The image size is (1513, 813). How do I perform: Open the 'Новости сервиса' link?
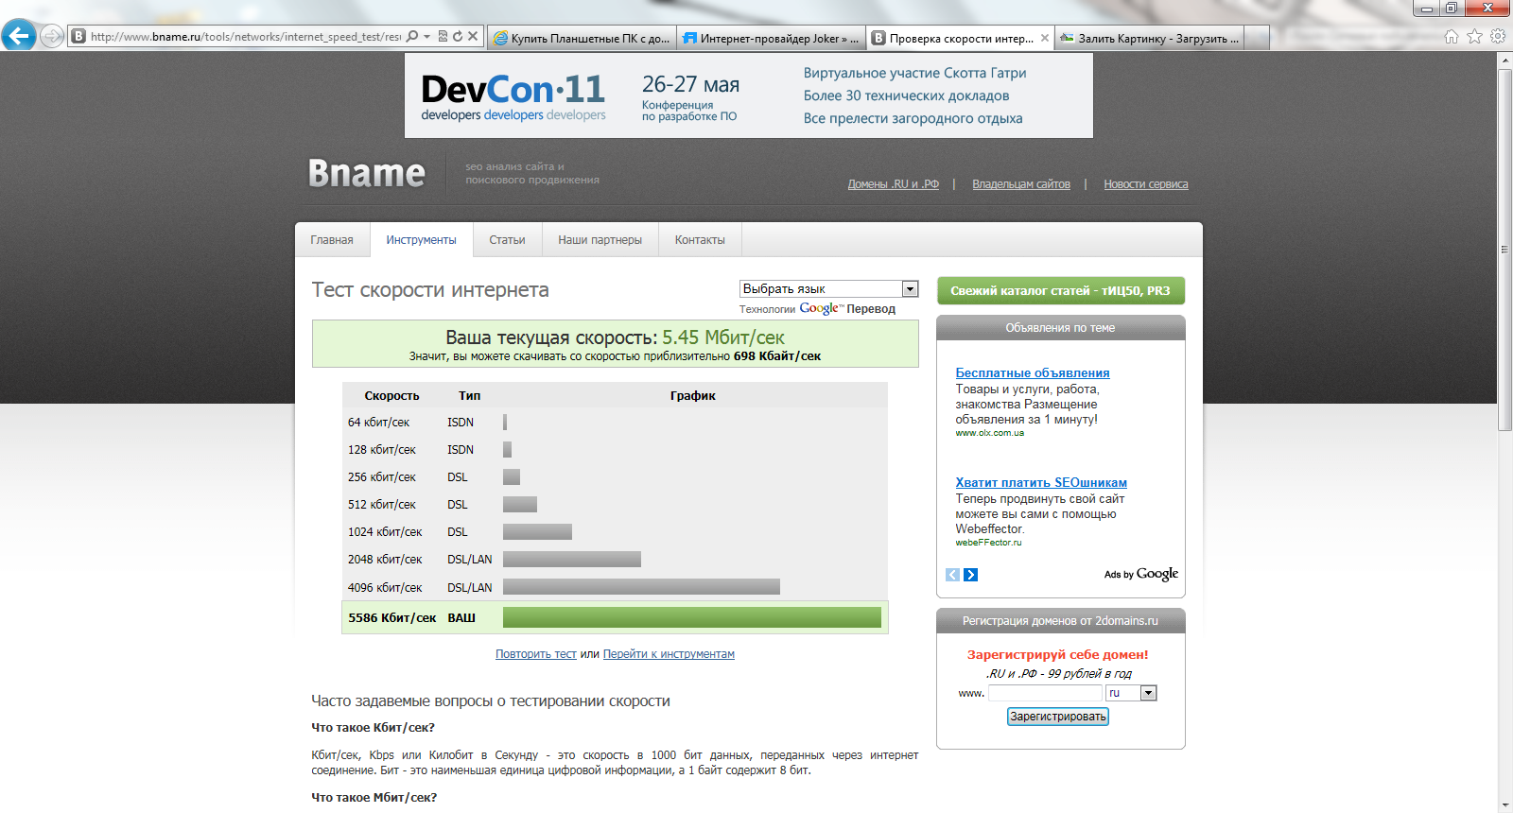tap(1146, 184)
